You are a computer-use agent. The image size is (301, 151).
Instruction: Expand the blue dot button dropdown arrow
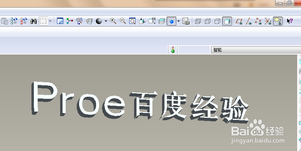tap(179, 21)
